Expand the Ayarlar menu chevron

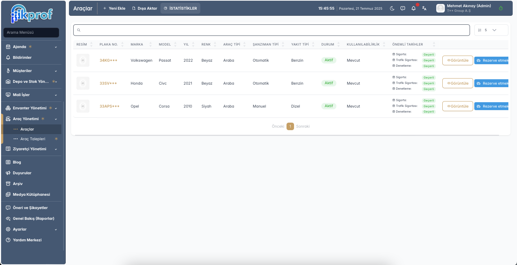[56, 229]
